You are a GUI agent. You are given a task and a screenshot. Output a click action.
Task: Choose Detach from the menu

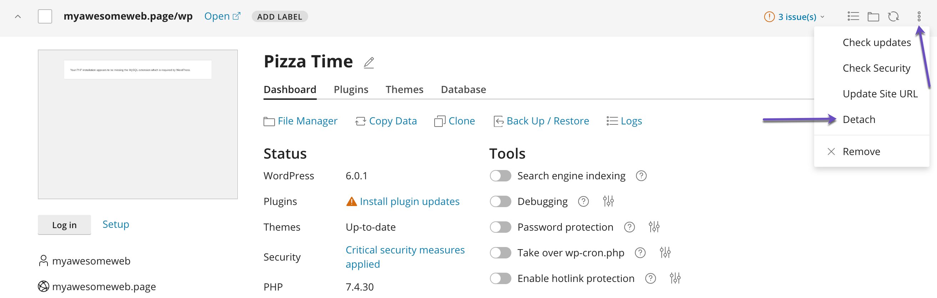point(859,119)
